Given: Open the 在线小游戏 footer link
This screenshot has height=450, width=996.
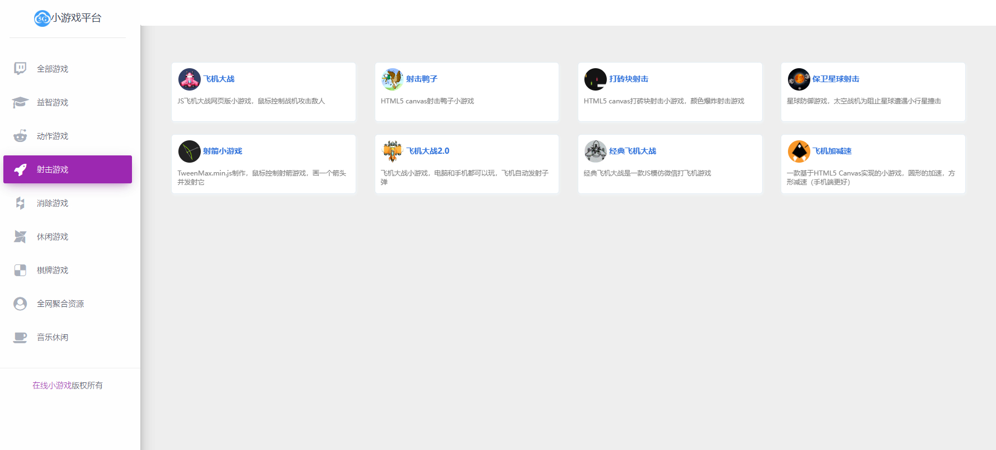Looking at the screenshot, I should point(52,385).
